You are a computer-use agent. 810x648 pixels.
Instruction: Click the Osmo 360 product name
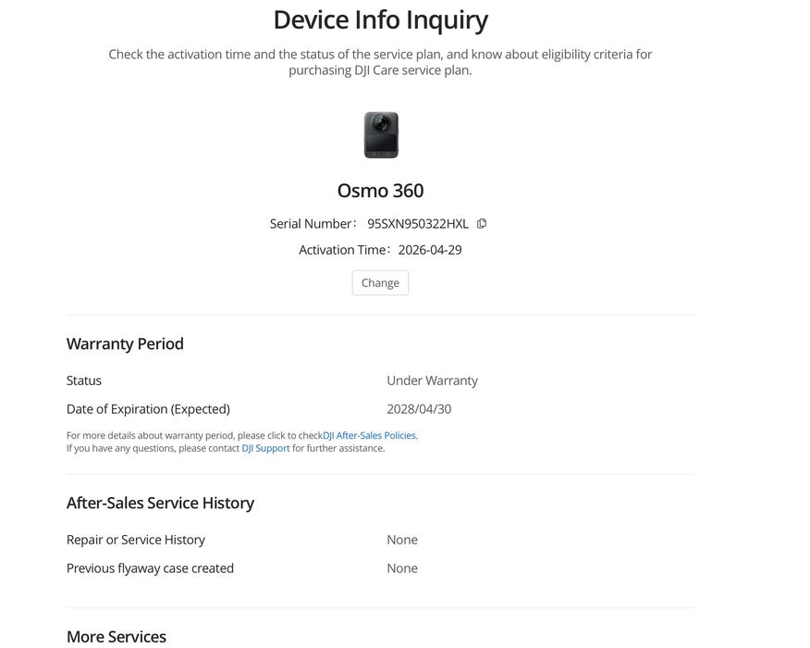380,191
